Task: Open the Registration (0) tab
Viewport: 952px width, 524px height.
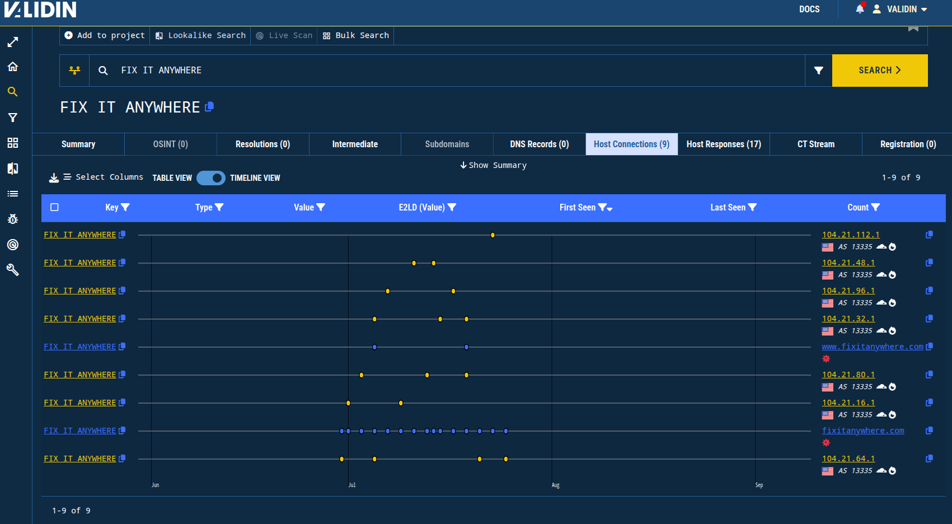Action: [908, 144]
